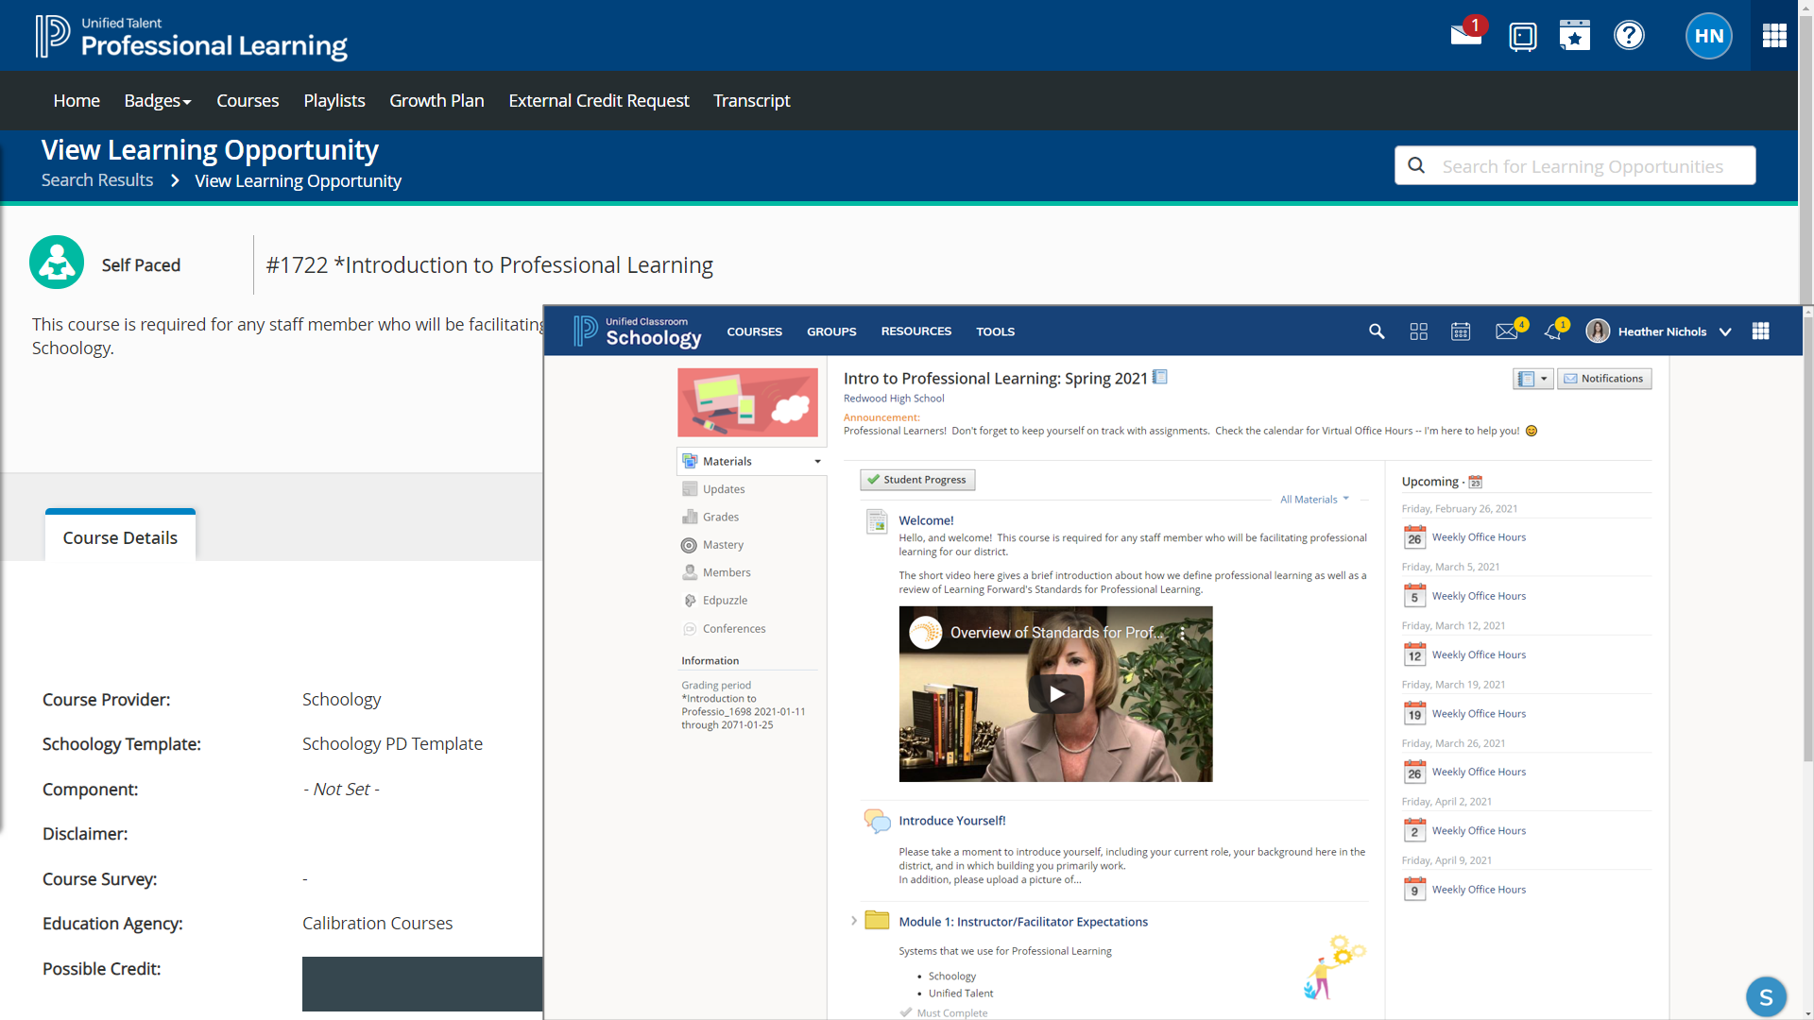Open the Schoology calendar
Viewport: 1814px width, 1020px height.
click(x=1460, y=331)
